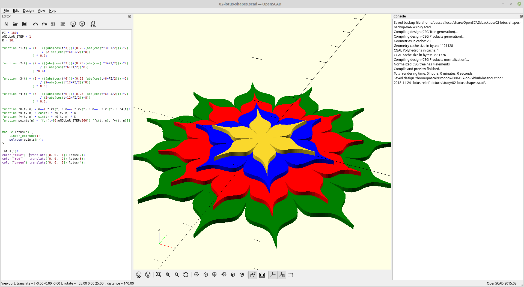This screenshot has height=287, width=524.
Task: Open the View menu
Action: 41,11
